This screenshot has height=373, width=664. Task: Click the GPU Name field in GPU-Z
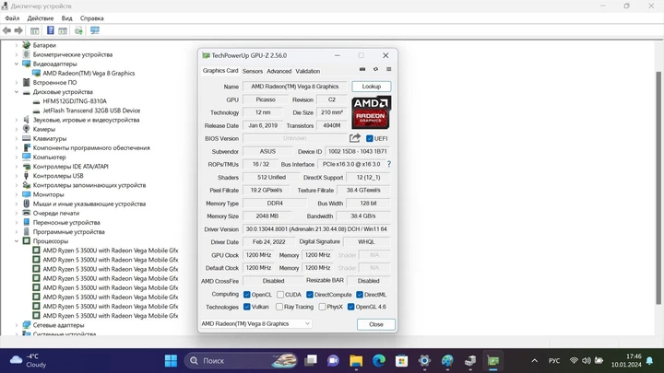coord(295,87)
